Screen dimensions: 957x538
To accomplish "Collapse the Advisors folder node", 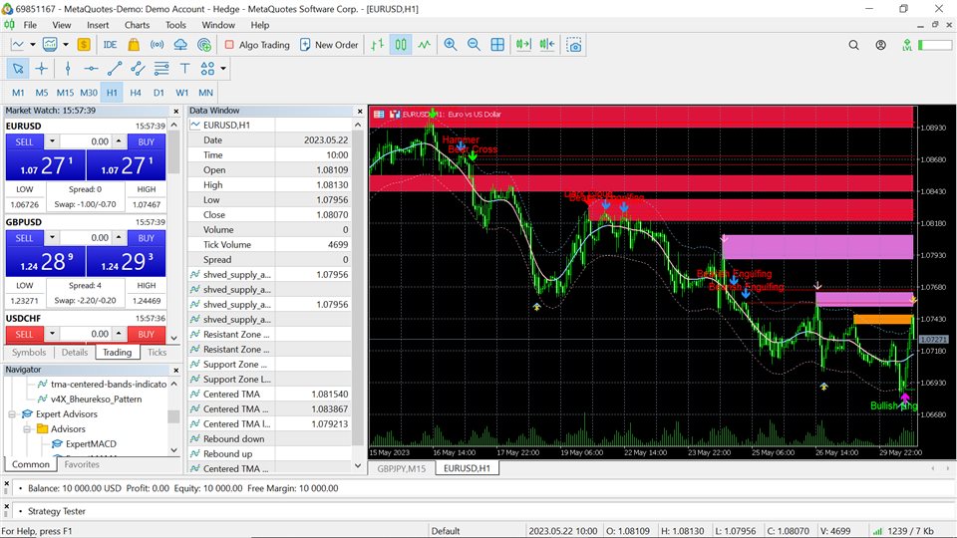I will coord(27,428).
